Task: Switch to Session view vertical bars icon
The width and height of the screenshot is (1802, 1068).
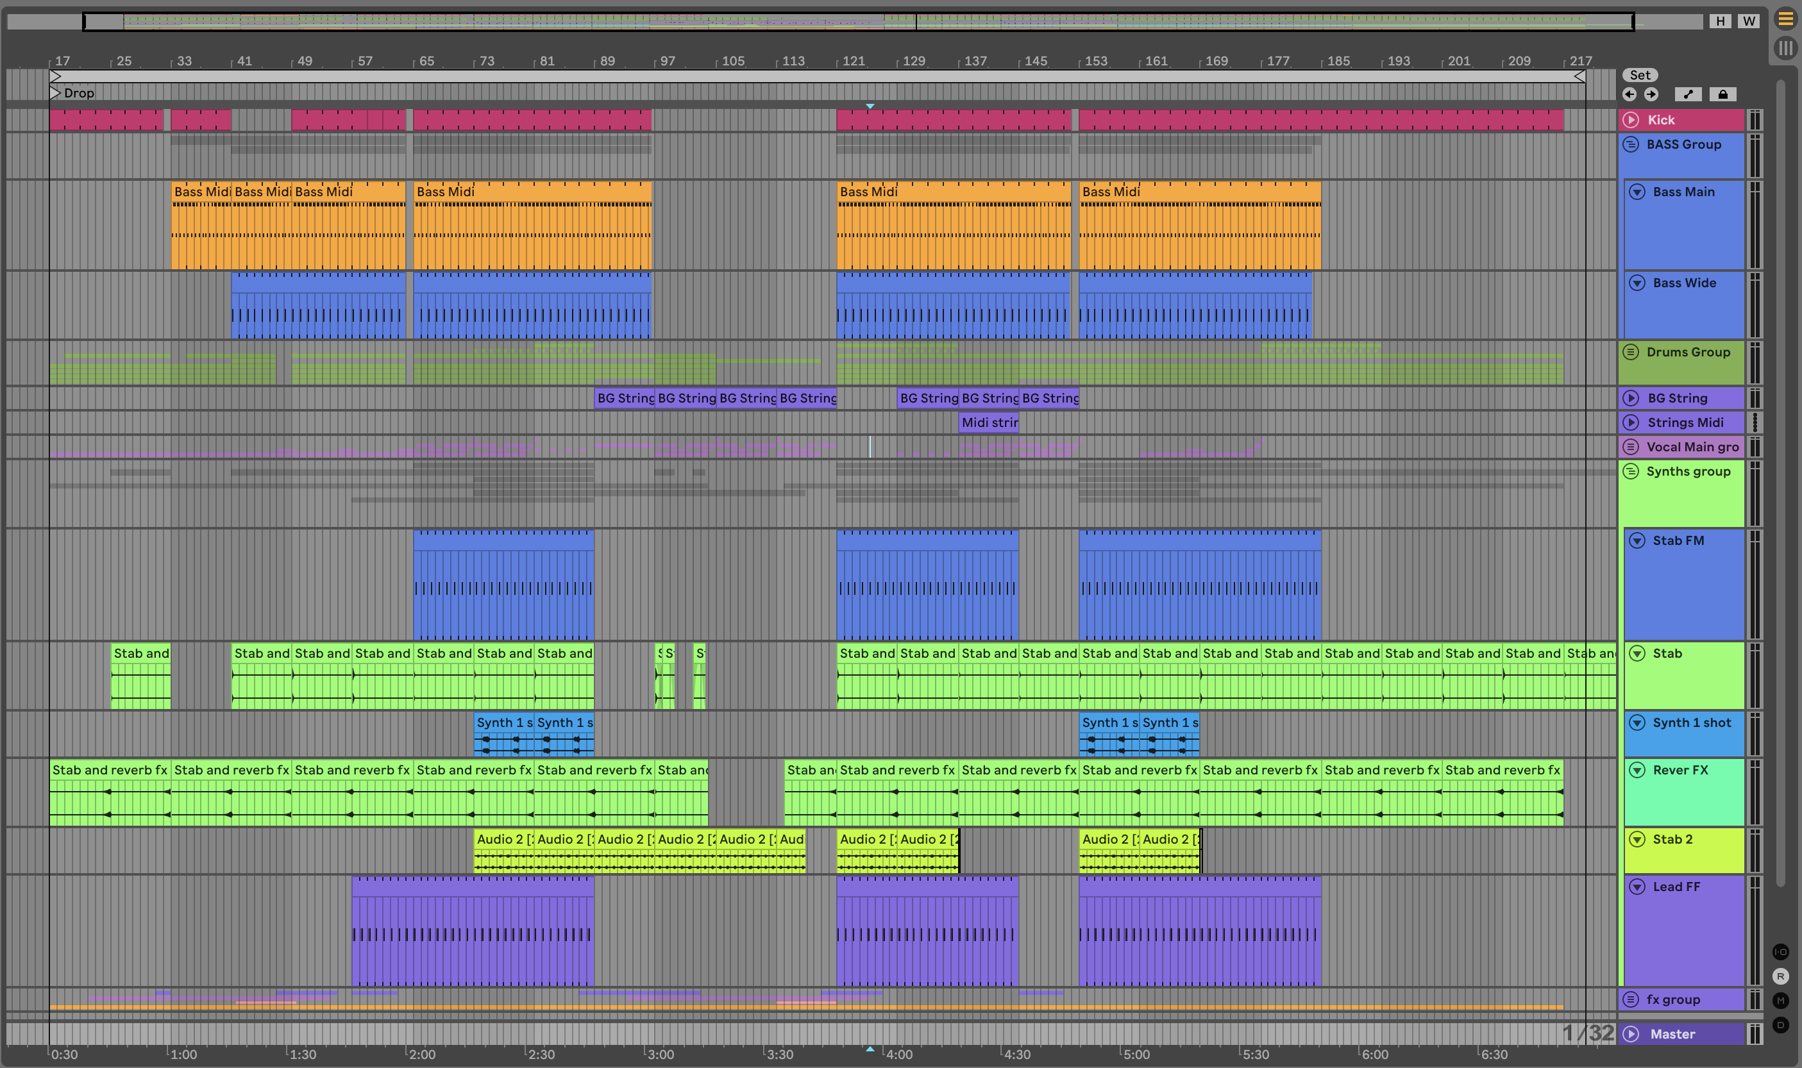Action: (1785, 48)
